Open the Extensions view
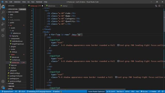Viewport: 165px width, 93px height. tap(3, 30)
